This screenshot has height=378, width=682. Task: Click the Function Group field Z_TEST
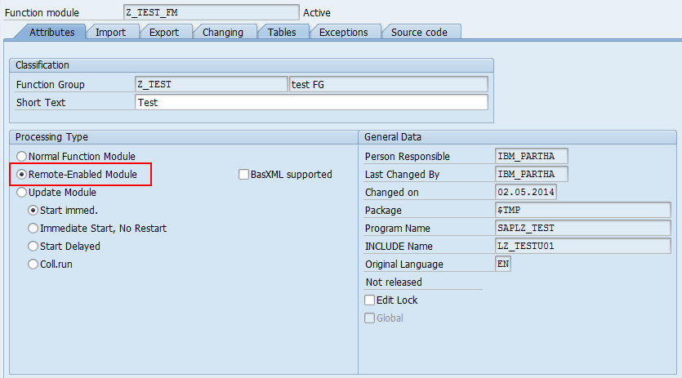(x=211, y=84)
